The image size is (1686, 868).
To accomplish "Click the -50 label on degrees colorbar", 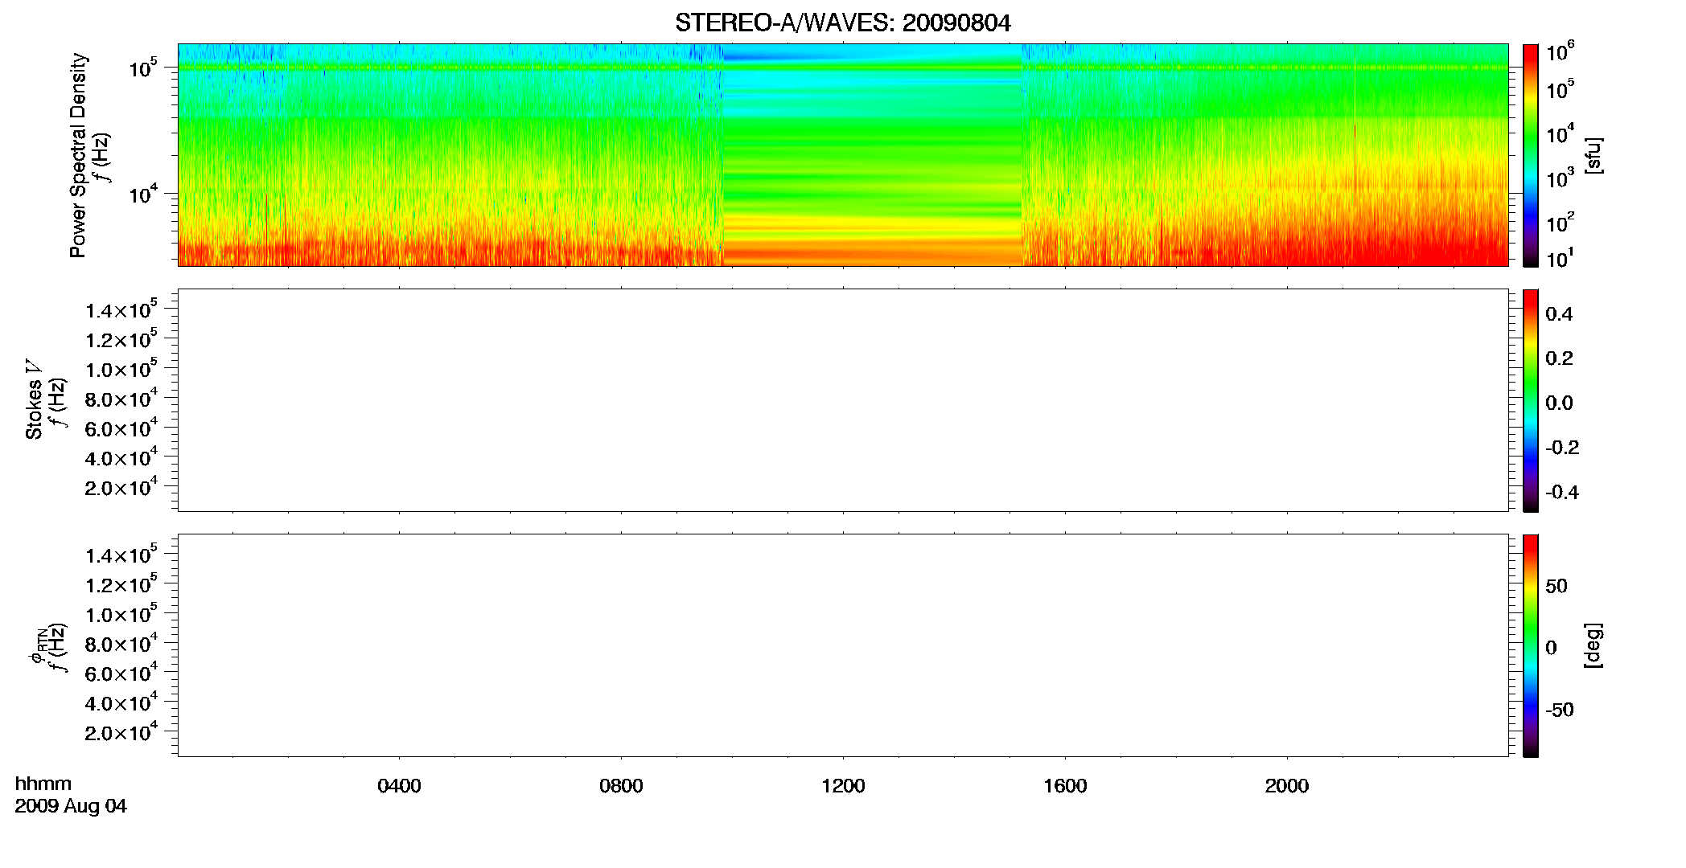I will click(x=1559, y=710).
